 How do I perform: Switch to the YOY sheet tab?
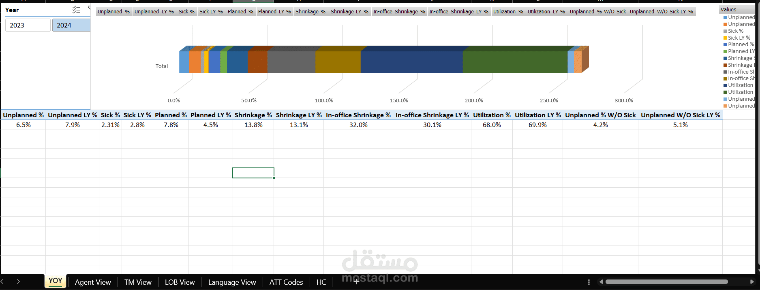(x=56, y=281)
